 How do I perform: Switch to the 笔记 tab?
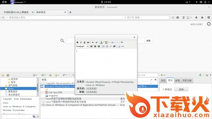click(x=170, y=80)
